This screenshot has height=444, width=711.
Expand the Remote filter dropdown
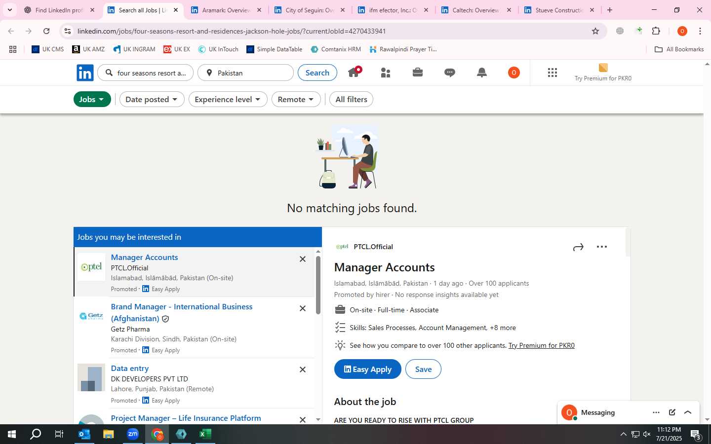(x=296, y=99)
